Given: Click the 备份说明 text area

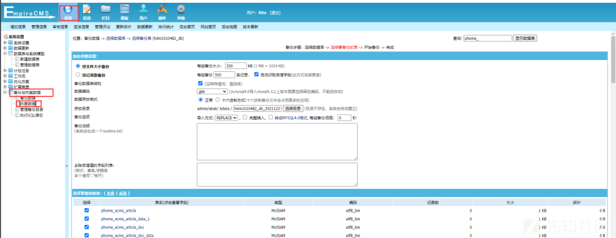Looking at the screenshot, I should coord(277,142).
